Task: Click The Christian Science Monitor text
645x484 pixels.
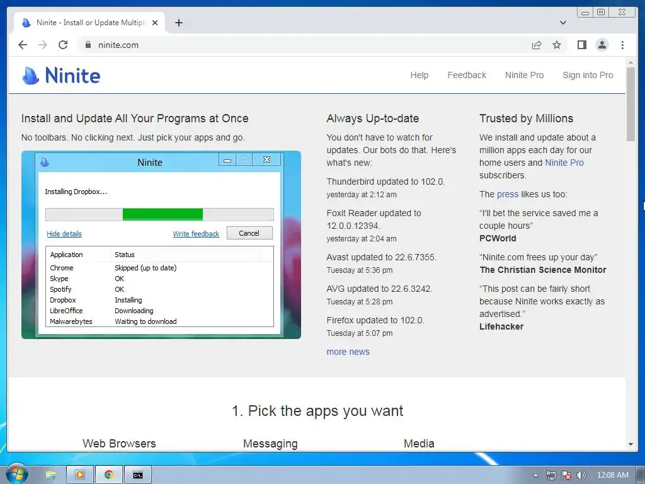Action: [x=543, y=270]
